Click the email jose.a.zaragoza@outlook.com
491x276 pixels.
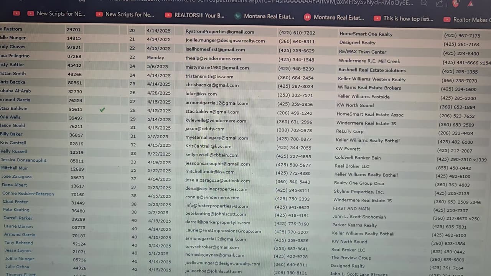point(217,181)
